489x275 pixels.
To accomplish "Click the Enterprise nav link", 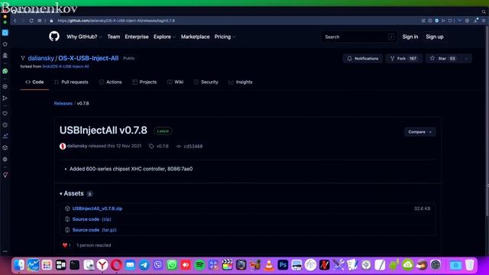I will click(137, 37).
